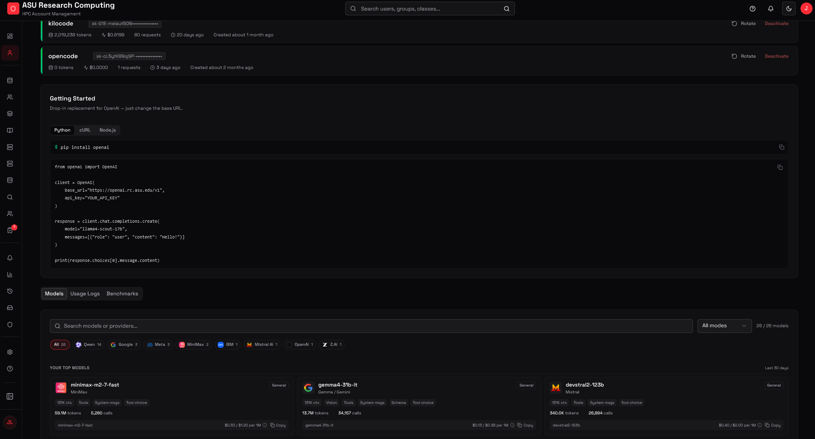Open the history clock icon in the sidebar
Viewport: 815px width, 439px height.
[x=10, y=291]
